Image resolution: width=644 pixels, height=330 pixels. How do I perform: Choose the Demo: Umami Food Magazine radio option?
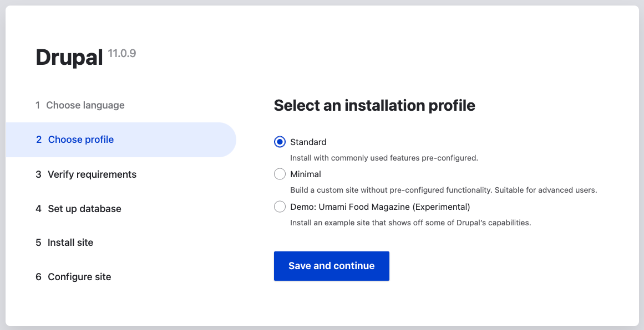(x=280, y=207)
